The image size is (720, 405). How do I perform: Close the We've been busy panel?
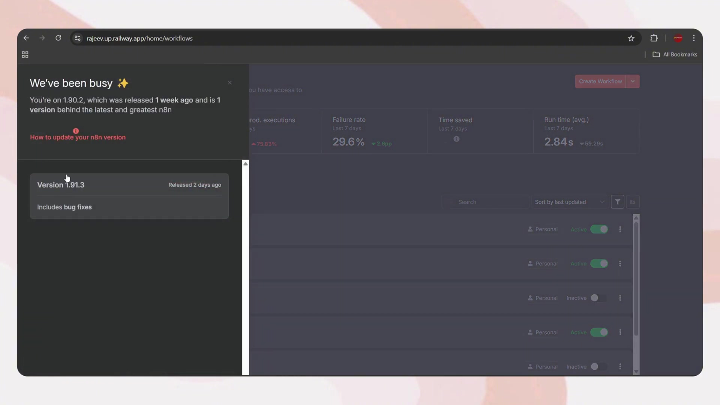(x=229, y=83)
